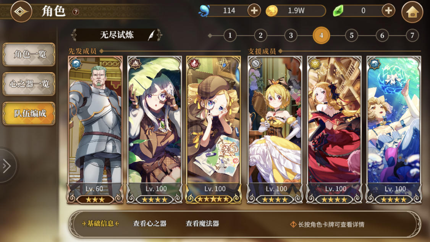Switch to 角色一览 tab

pyautogui.click(x=29, y=54)
